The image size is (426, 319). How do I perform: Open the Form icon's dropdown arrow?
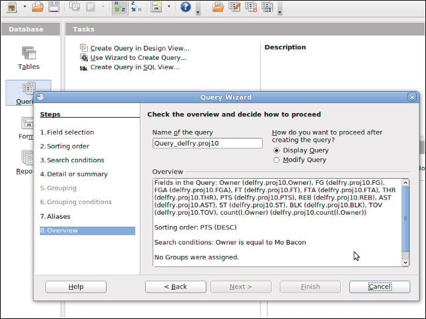168,6
